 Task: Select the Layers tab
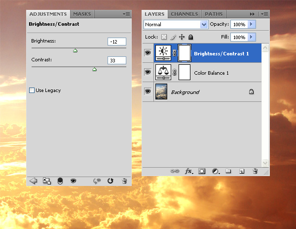point(154,14)
